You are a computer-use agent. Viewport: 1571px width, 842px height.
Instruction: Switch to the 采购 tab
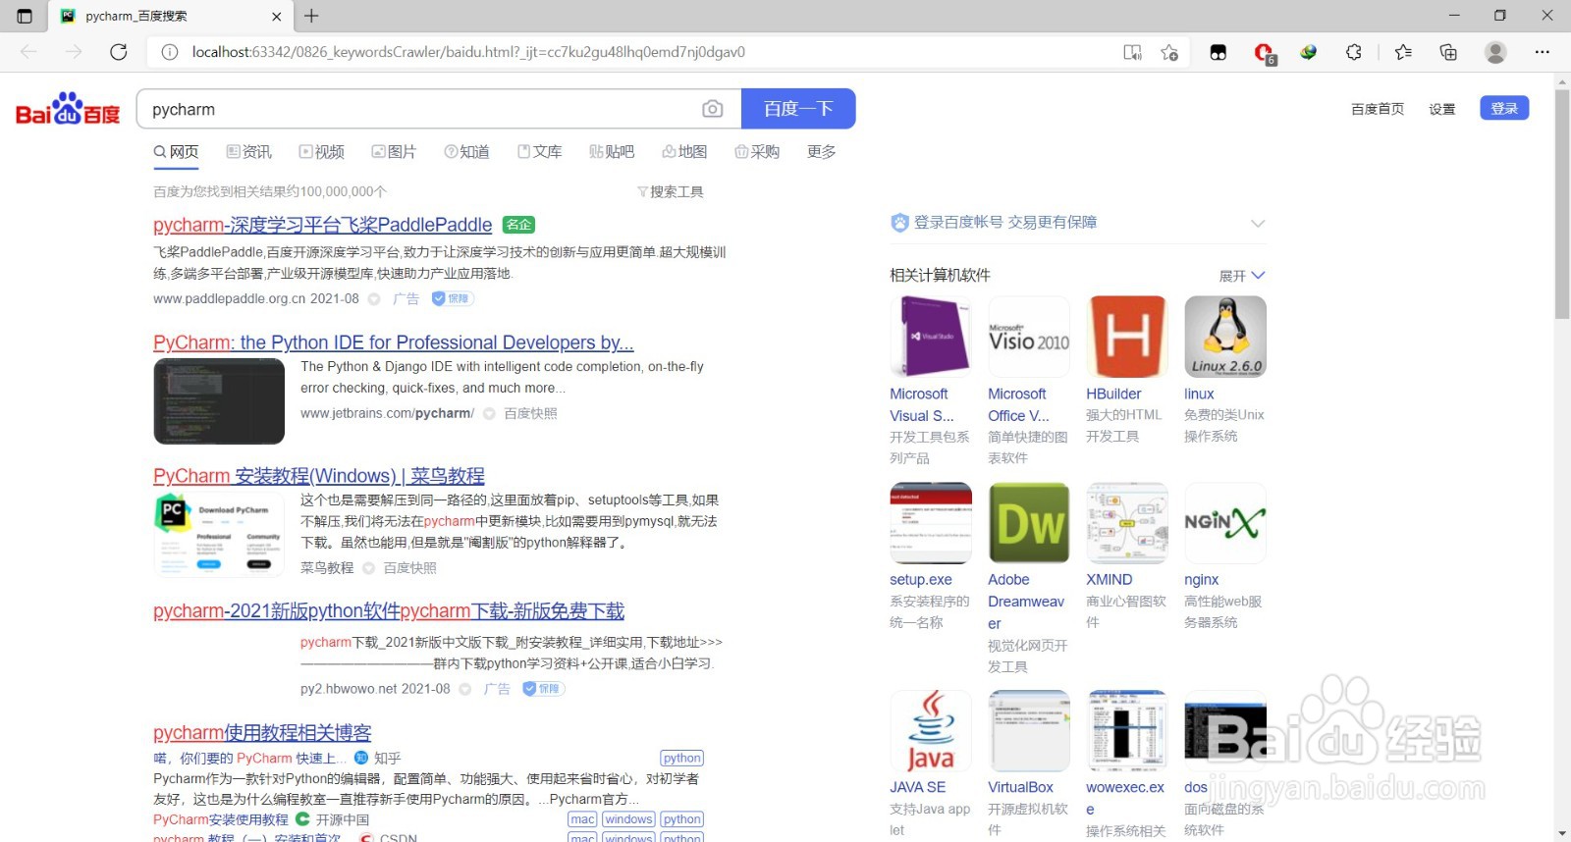click(757, 151)
